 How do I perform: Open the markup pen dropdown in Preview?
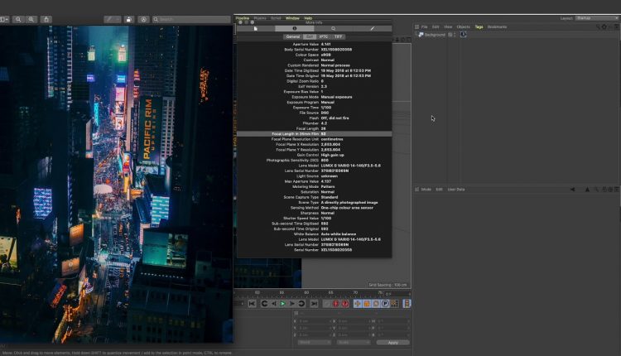[113, 19]
